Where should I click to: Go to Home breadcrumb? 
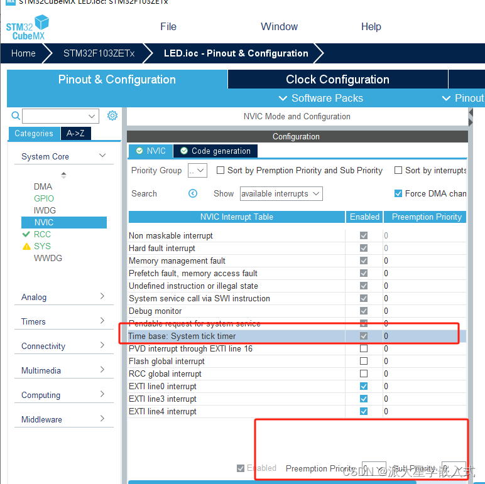pos(23,53)
